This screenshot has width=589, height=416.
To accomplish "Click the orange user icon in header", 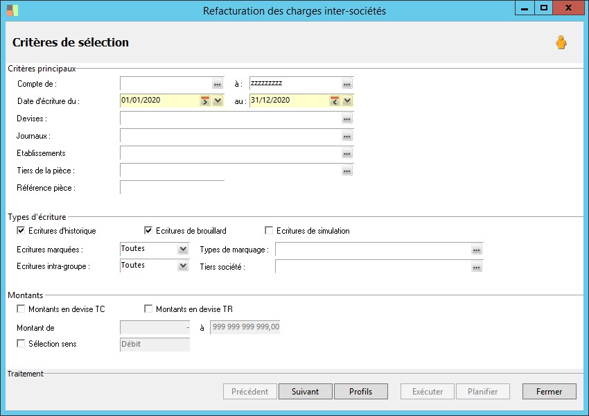I will click(561, 43).
